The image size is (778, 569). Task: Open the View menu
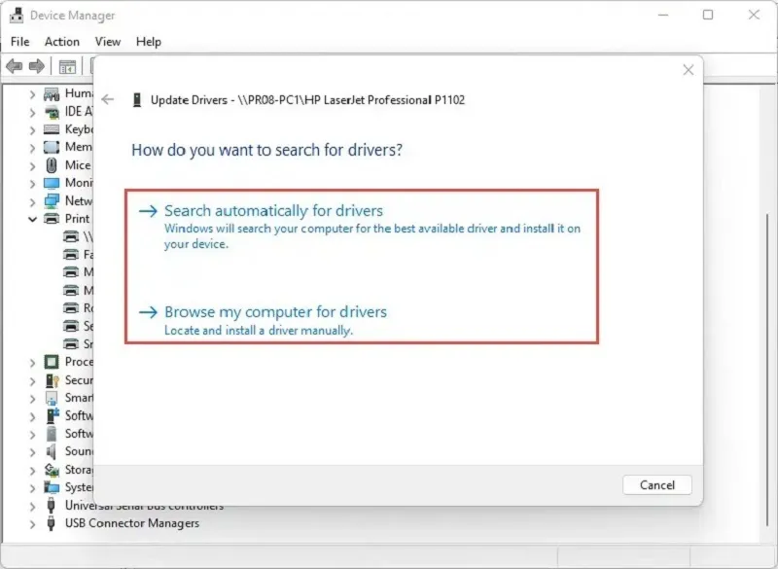point(108,42)
